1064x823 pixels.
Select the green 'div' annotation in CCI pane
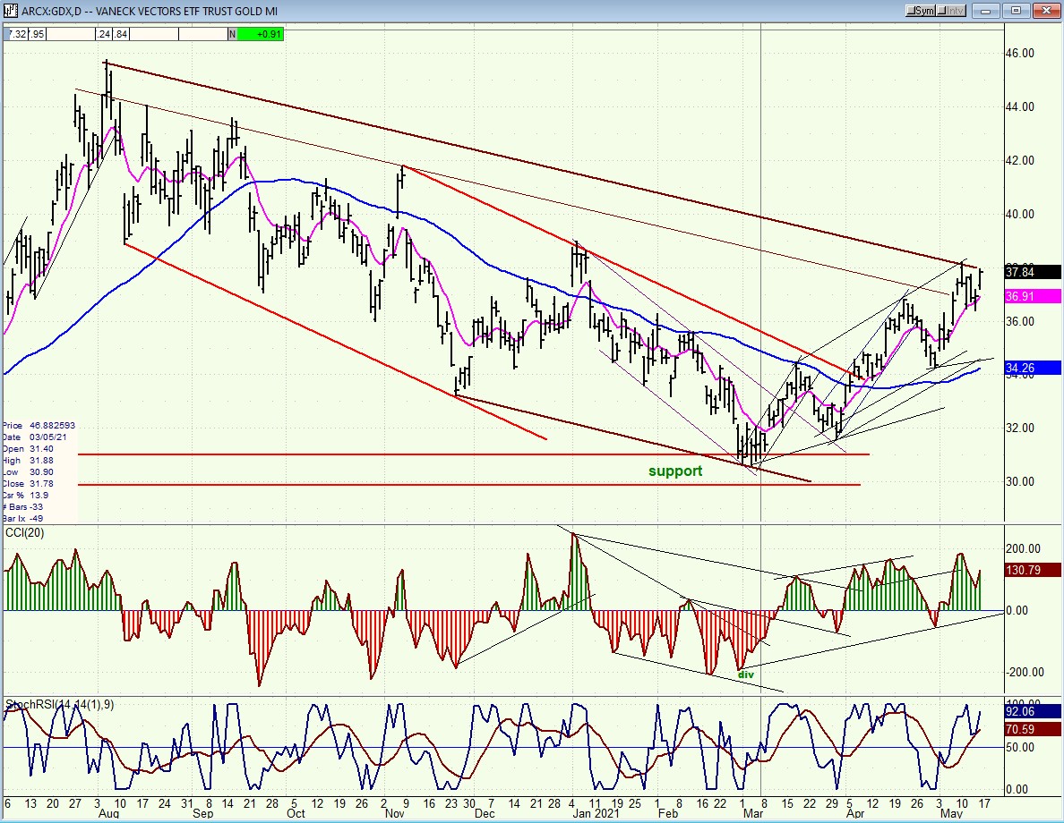744,675
